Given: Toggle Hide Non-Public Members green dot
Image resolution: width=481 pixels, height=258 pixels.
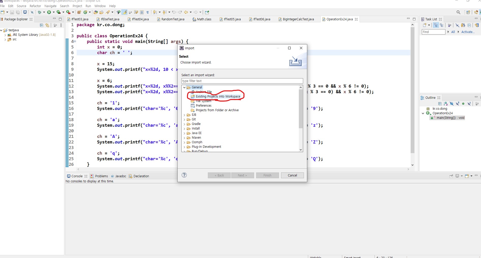Looking at the screenshot, I should click(x=463, y=104).
